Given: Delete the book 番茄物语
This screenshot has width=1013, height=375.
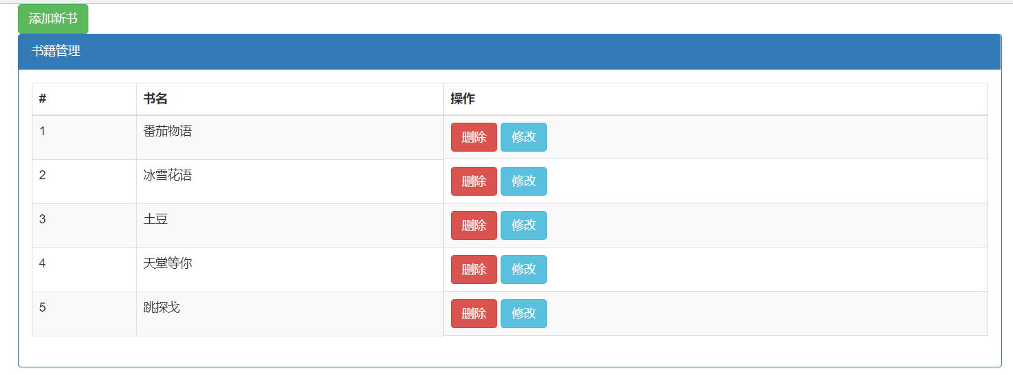Looking at the screenshot, I should click(474, 137).
